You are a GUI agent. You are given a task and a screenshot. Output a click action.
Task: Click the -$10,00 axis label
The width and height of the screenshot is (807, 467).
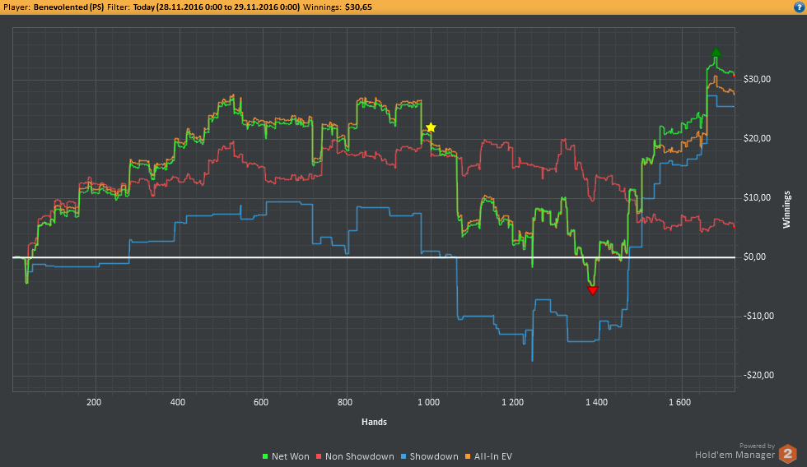tap(758, 316)
